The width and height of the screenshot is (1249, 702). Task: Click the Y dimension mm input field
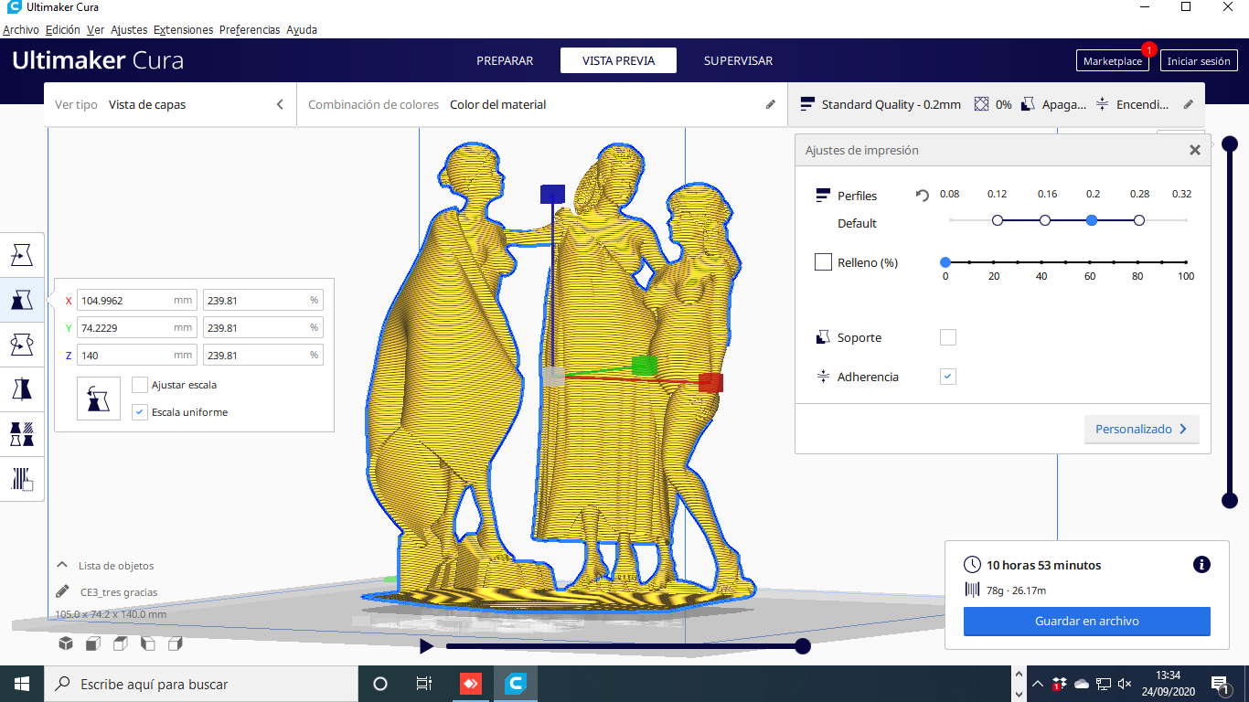138,327
